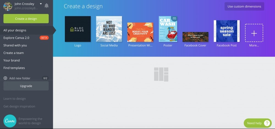This screenshot has height=129, width=275.
Task: Click the John Crossley profile avatar
Action: [8, 6]
